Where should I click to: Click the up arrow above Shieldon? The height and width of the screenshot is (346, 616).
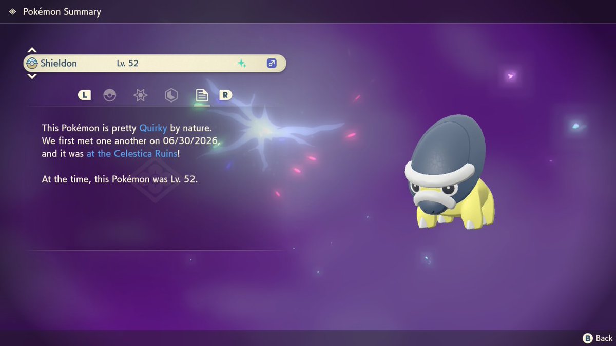click(32, 50)
